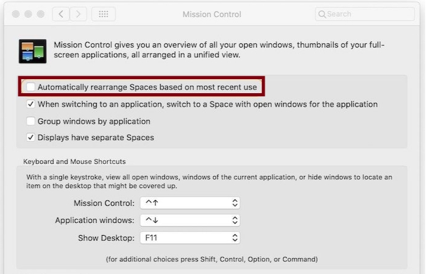Click the green zoom window button

point(41,14)
